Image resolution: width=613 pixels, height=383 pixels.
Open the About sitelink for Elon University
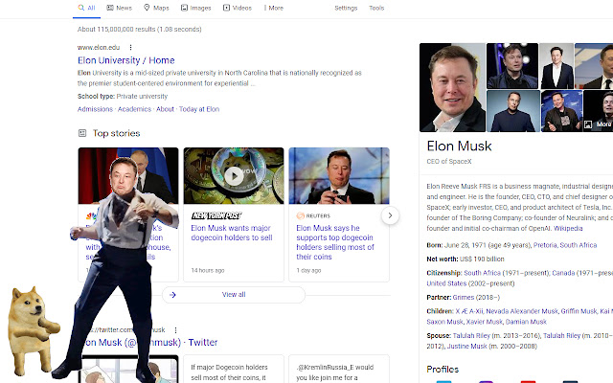(x=165, y=109)
